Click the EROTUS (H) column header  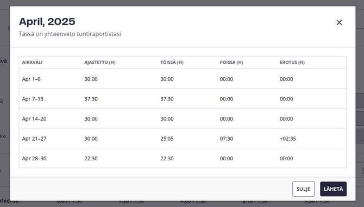point(292,62)
